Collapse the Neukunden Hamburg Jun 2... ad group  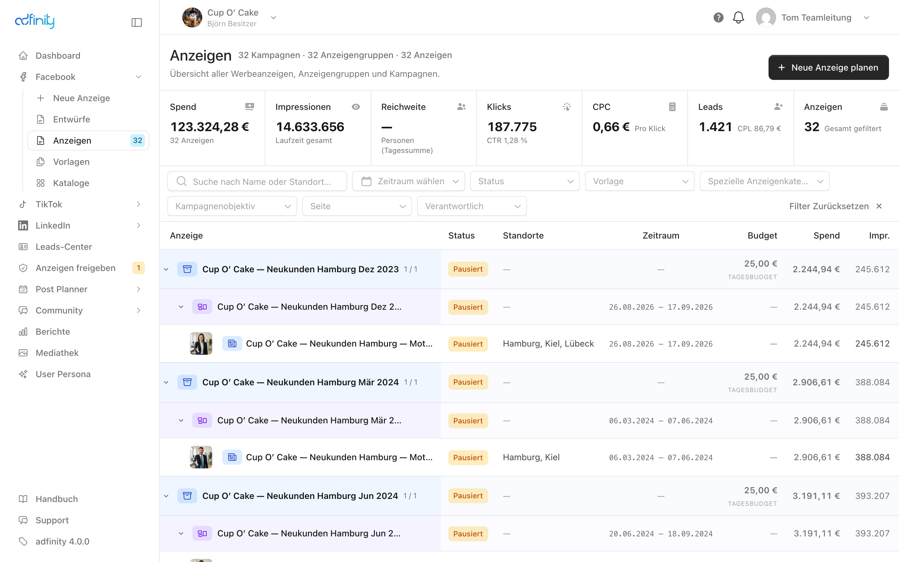click(x=181, y=533)
